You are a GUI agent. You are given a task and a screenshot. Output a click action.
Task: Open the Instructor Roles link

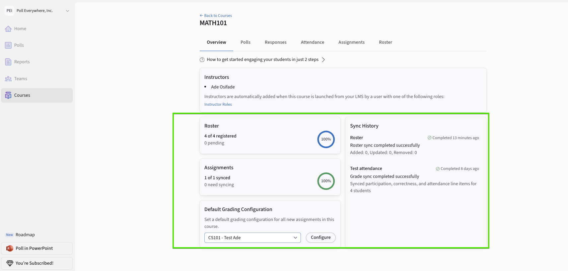[218, 104]
